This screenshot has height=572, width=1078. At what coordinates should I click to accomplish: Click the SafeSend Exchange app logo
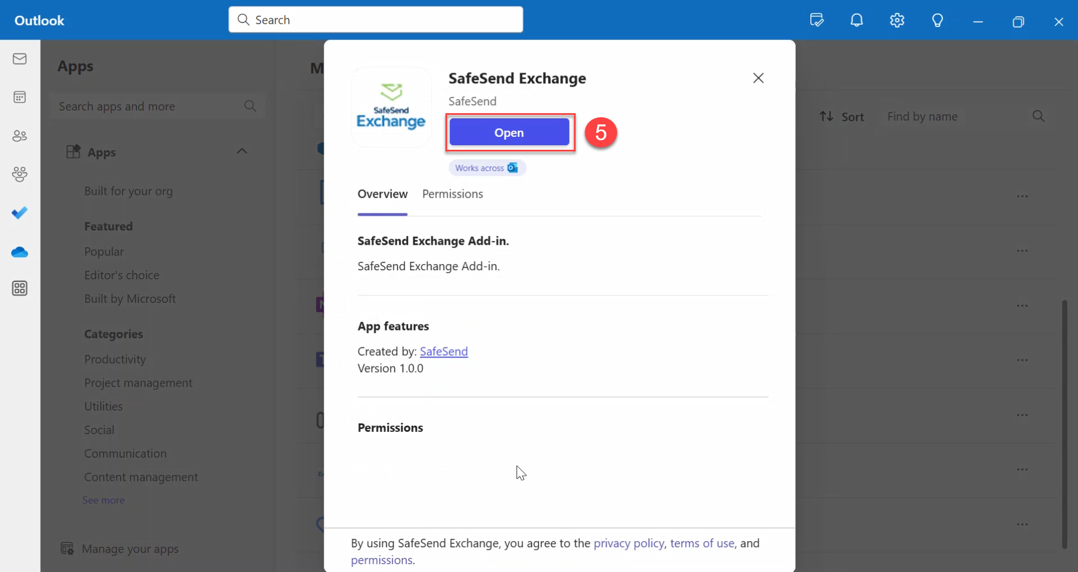(391, 107)
